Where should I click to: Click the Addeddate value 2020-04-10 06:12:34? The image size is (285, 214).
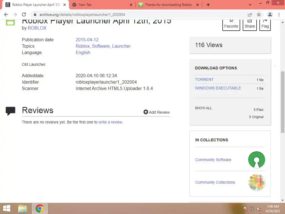(x=96, y=76)
